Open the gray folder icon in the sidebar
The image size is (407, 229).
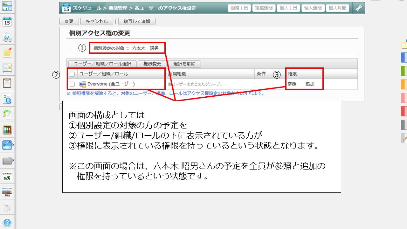click(x=7, y=161)
